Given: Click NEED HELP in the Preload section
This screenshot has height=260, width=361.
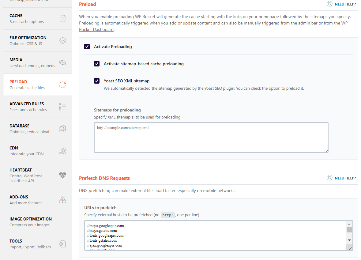Looking at the screenshot, I should [341, 4].
